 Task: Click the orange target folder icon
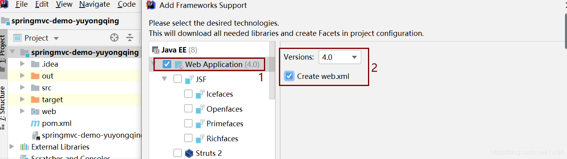35,100
